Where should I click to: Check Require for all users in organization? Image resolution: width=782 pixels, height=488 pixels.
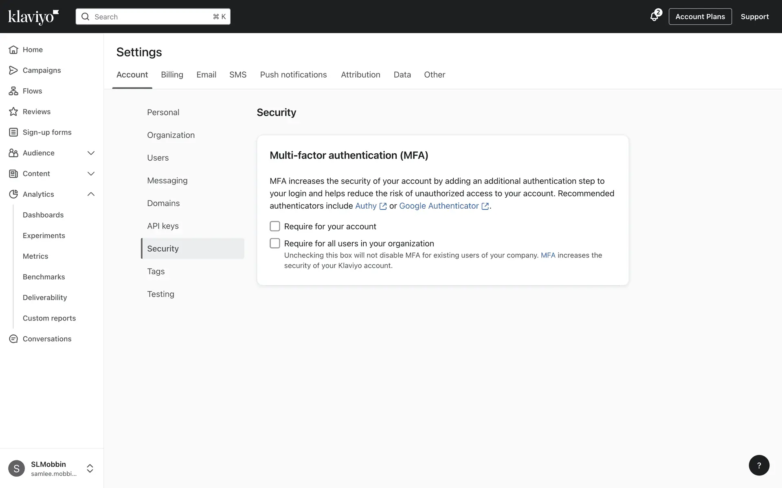click(275, 243)
